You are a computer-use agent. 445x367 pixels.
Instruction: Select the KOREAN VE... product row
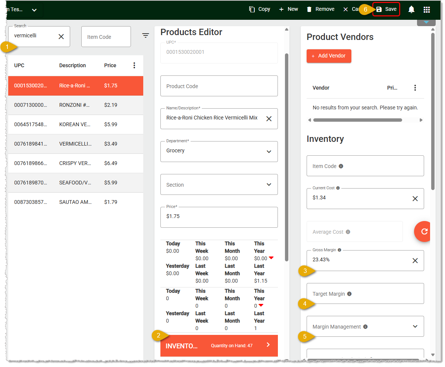[x=75, y=124]
